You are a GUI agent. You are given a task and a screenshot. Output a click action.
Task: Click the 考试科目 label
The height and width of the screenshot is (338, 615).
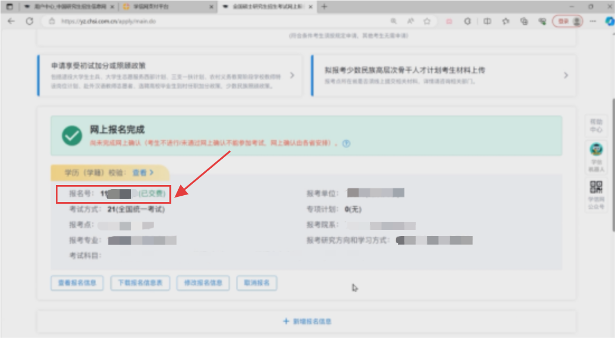click(85, 255)
